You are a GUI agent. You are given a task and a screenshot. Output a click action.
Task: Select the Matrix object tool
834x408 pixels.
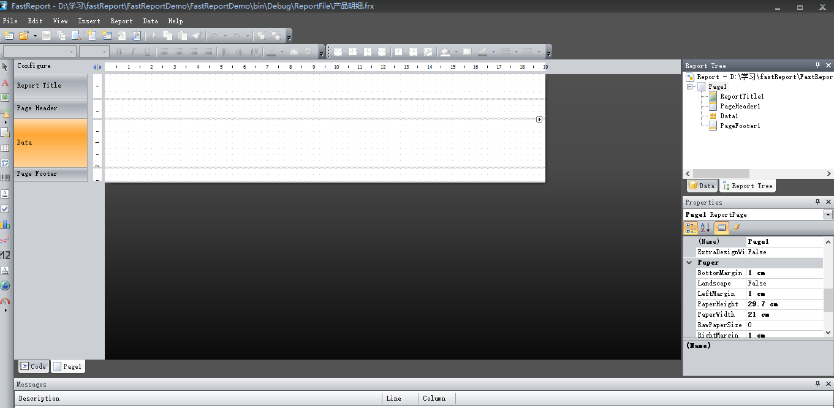[5, 163]
